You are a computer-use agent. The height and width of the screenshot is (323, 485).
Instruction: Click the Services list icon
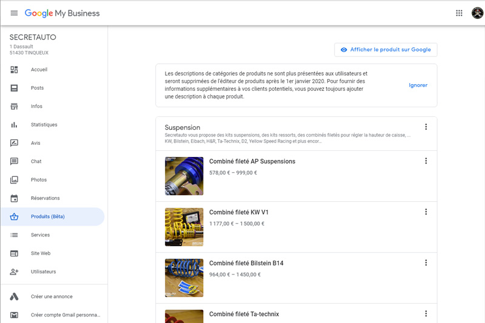pos(14,235)
